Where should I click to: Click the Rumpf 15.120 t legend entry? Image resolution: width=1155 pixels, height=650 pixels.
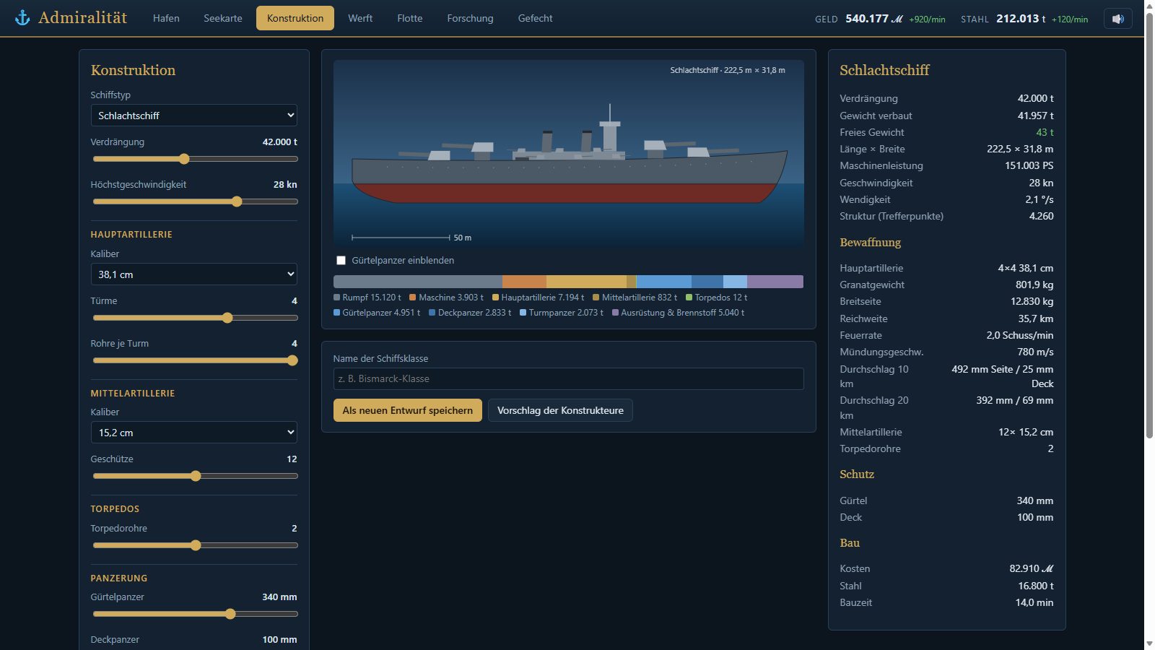coord(367,298)
